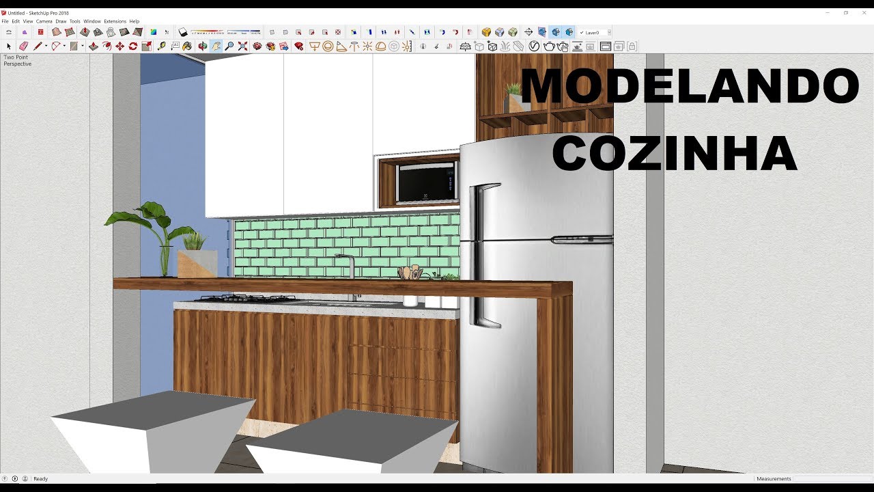Select the arrow Select tool
874x492 pixels.
click(x=9, y=46)
